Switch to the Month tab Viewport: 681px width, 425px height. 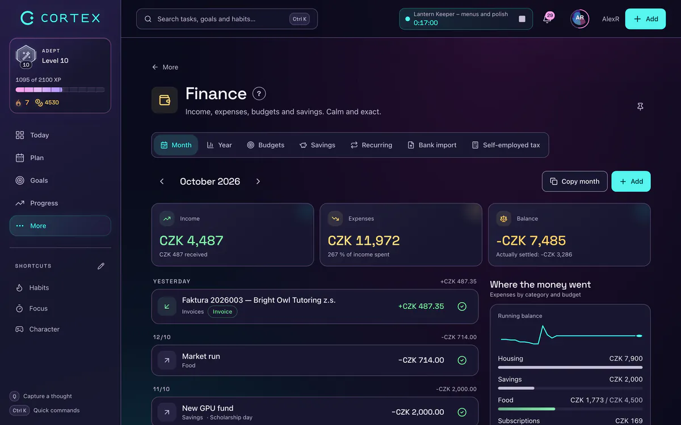click(x=176, y=145)
